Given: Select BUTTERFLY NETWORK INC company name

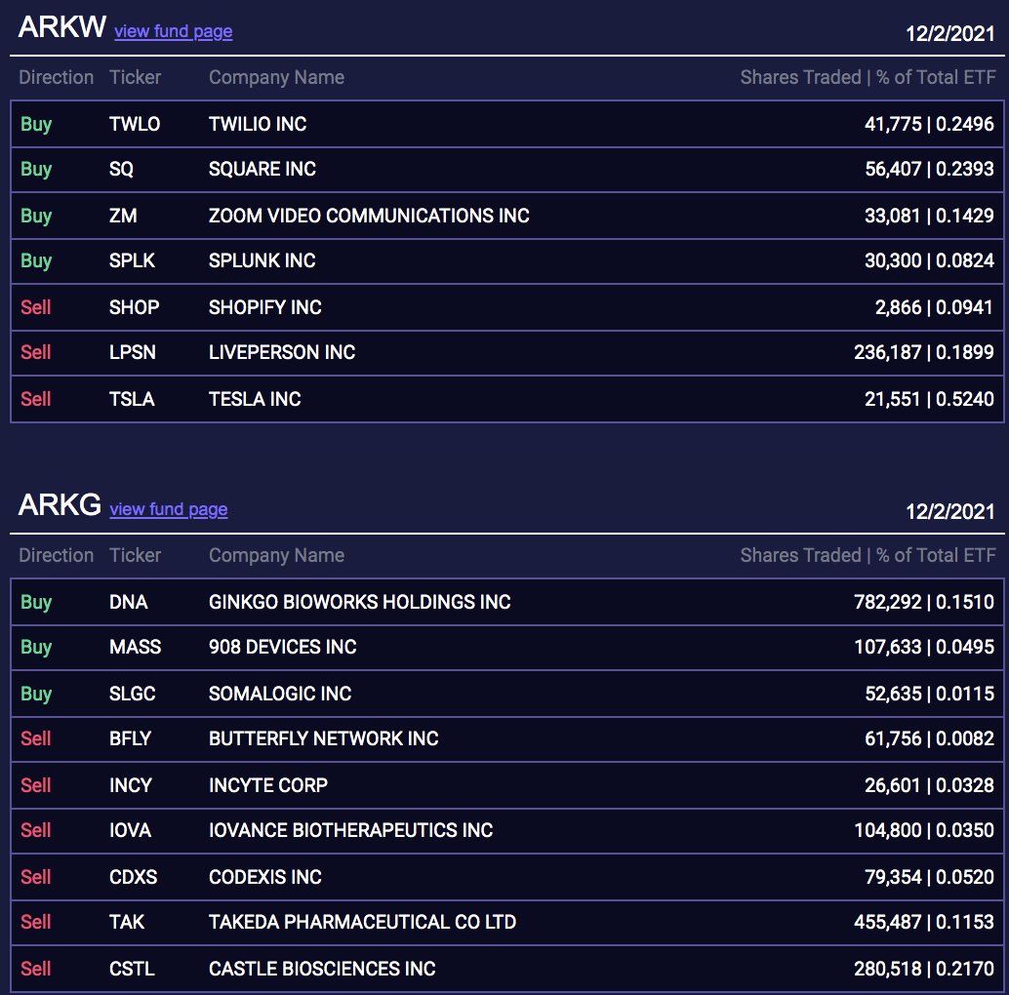Looking at the screenshot, I should click(x=324, y=738).
